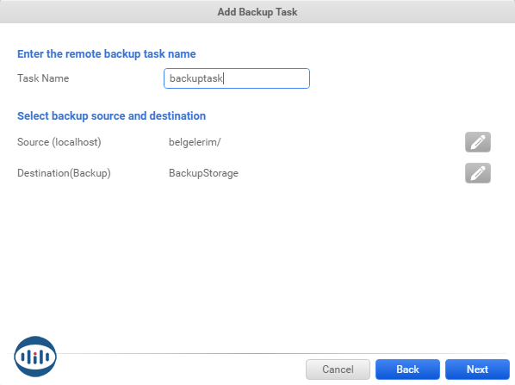515x385 pixels.
Task: Place cursor inside the word backuptask
Action: tap(196, 78)
